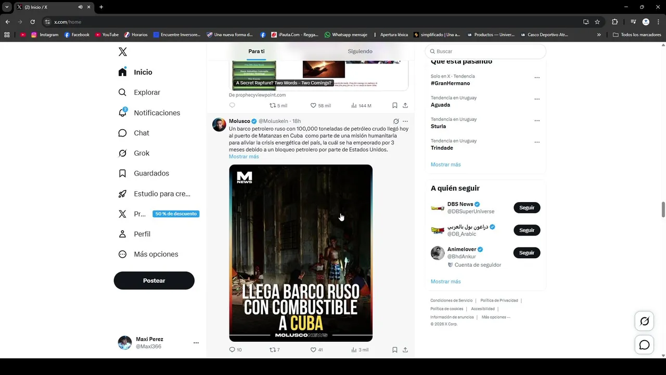Open Whatsapp mensaje bookmark

(345, 35)
